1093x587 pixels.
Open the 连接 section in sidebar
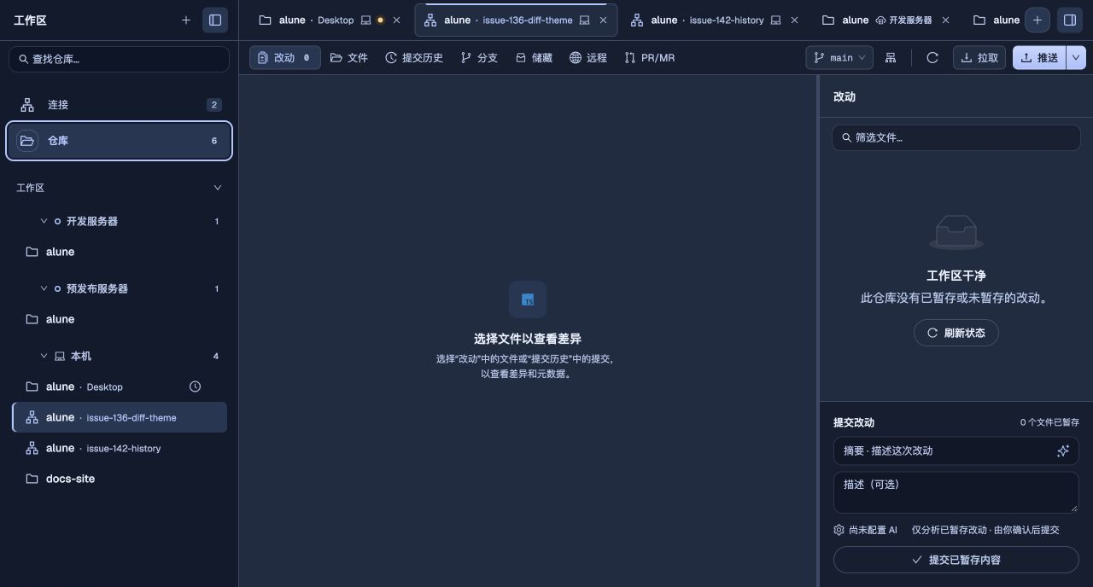coord(119,105)
